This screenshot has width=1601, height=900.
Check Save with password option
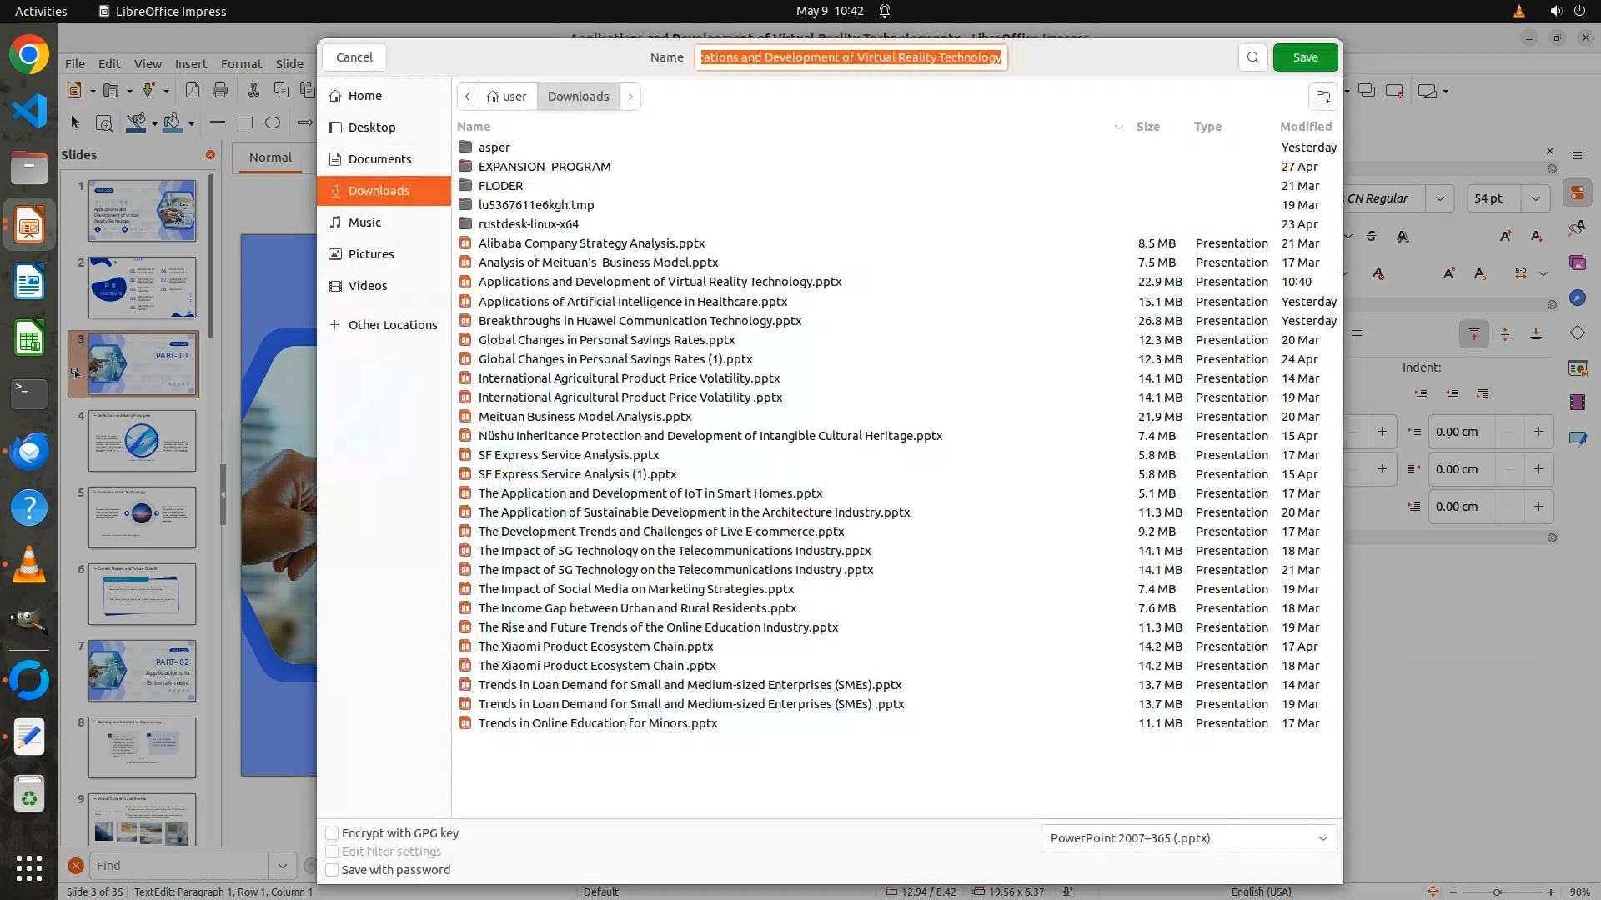coord(332,870)
